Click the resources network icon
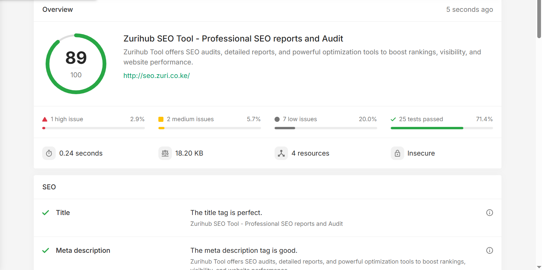The height and width of the screenshot is (270, 542). (281, 153)
